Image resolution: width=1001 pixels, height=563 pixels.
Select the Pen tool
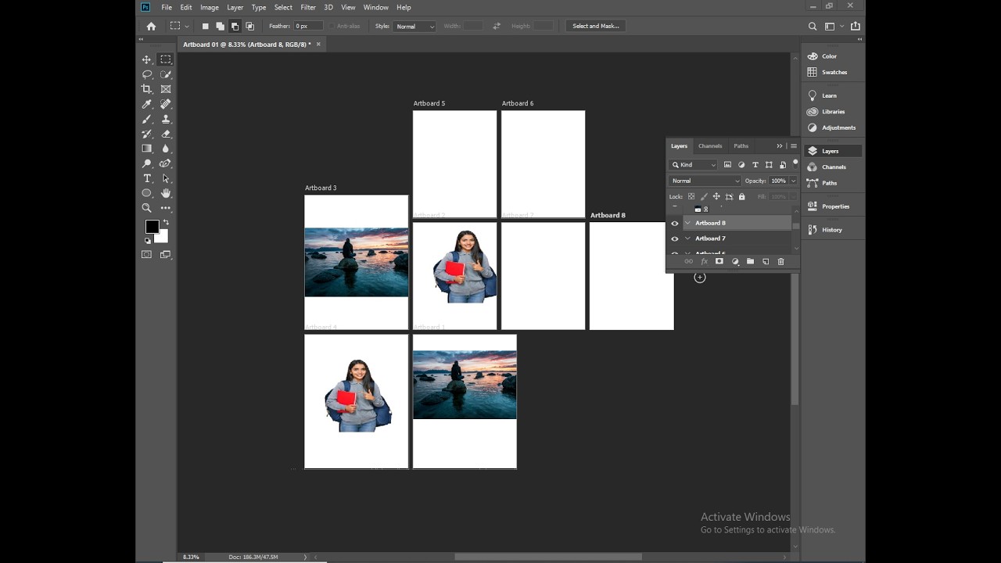pos(166,163)
